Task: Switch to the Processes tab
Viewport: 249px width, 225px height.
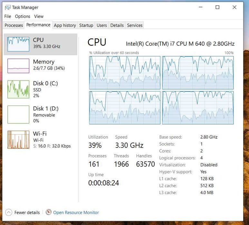Action: tap(14, 25)
